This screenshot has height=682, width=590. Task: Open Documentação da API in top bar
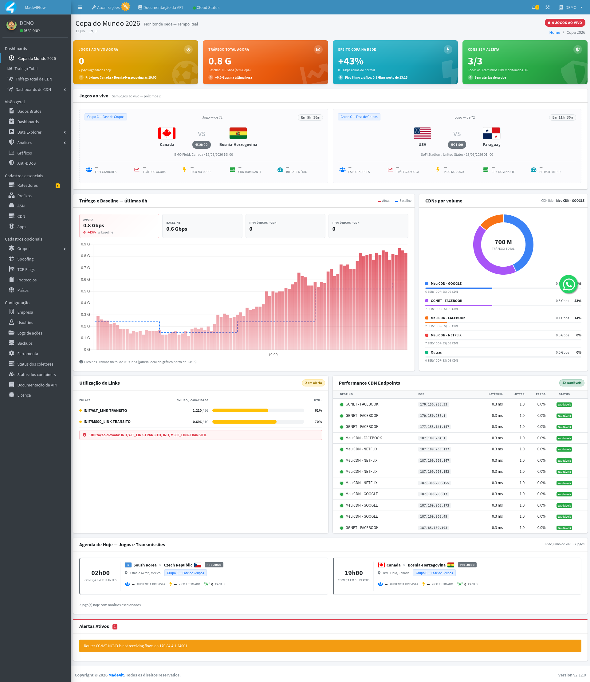click(x=160, y=7)
